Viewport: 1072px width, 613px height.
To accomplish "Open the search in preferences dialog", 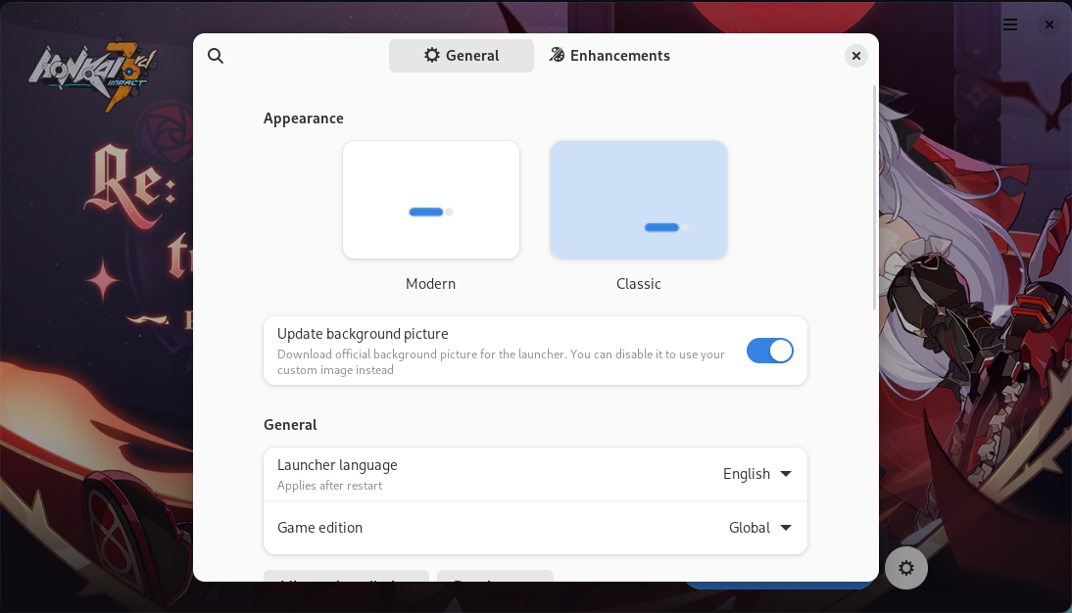I will pos(216,56).
